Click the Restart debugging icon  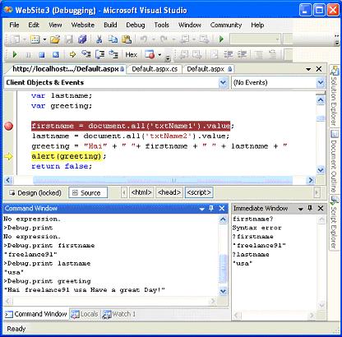point(56,55)
